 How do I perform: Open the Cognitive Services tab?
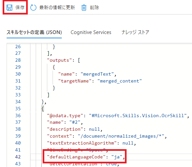click(91, 32)
